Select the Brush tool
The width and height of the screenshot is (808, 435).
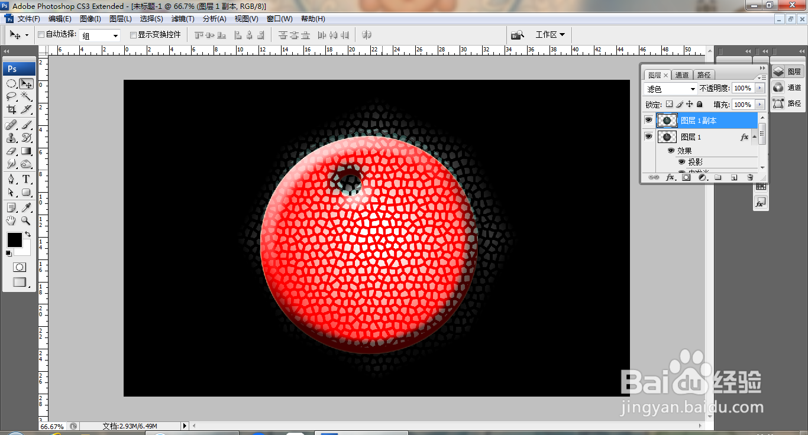[26, 125]
